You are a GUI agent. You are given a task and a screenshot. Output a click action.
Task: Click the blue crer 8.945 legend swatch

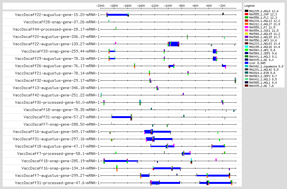pyautogui.click(x=247, y=63)
